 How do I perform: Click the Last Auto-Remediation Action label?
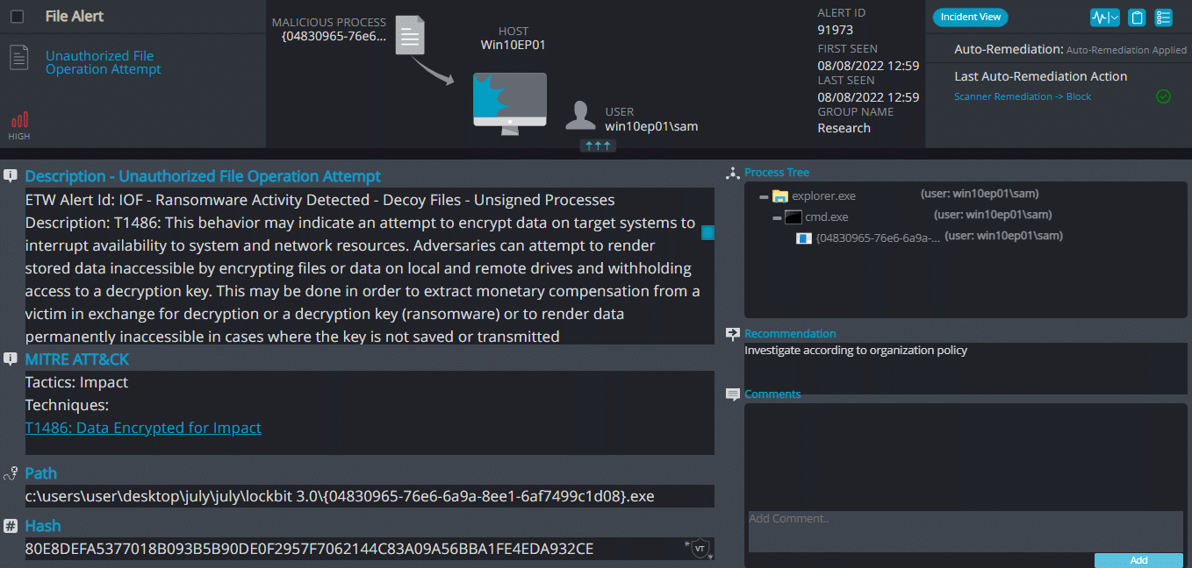click(x=1041, y=76)
